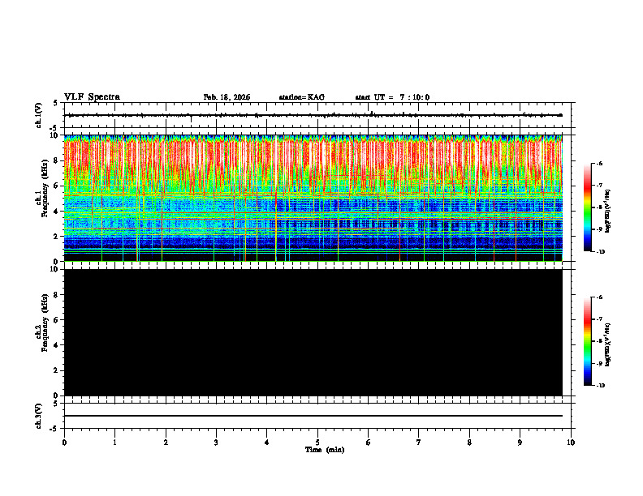This screenshot has width=643, height=496.
Task: Click the "ch.1(V)" waveform axis label
Action: click(39, 115)
